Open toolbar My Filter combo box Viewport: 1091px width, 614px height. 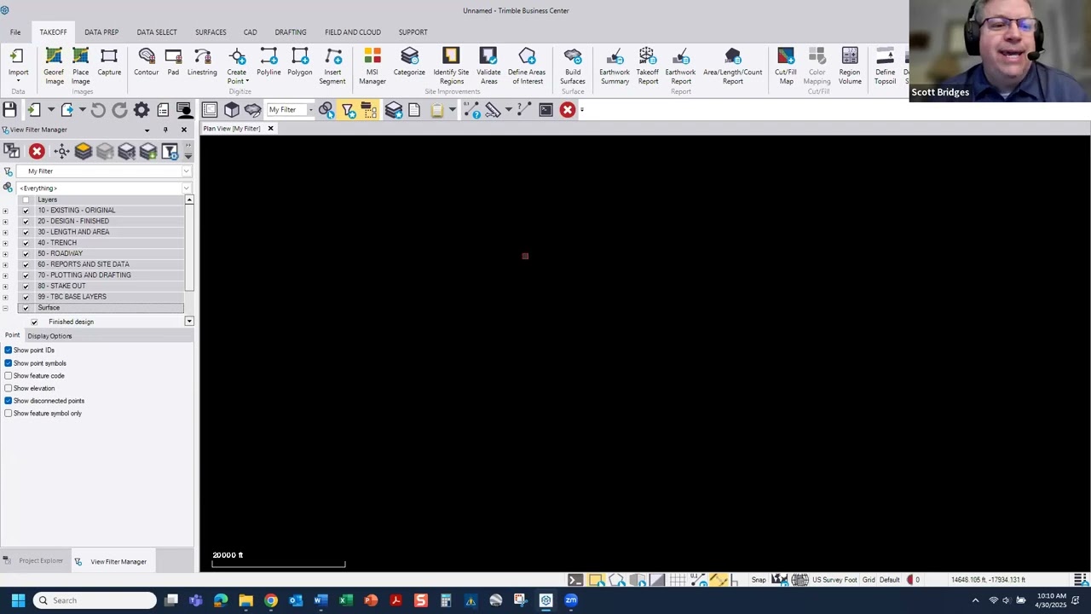[x=291, y=110]
